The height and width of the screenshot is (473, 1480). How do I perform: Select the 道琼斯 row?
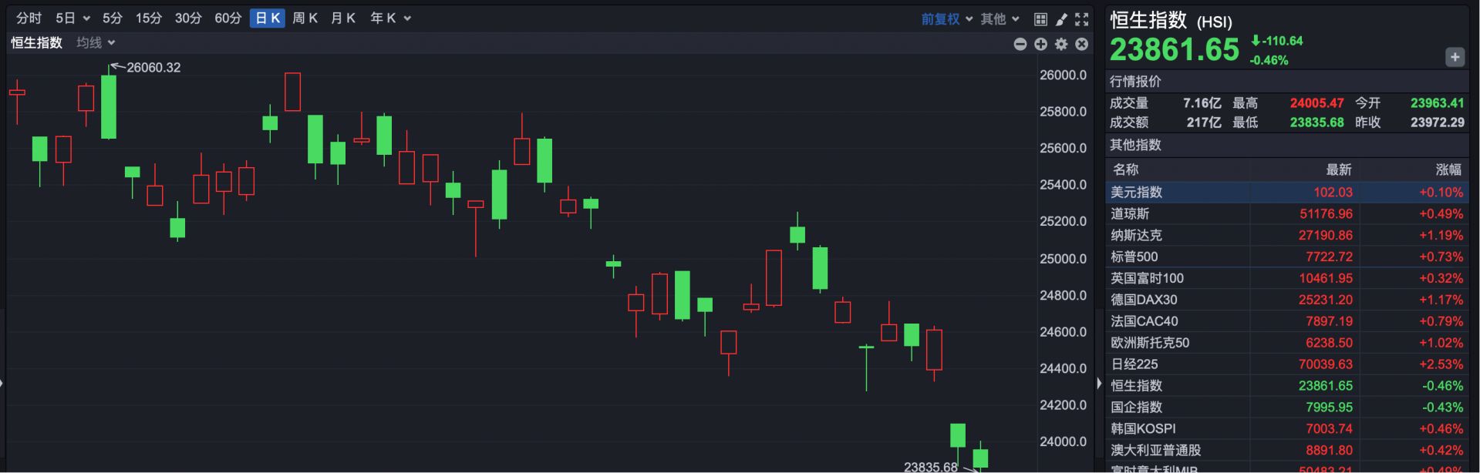(1286, 213)
